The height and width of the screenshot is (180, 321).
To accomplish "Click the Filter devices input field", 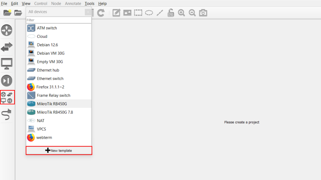I will click(59, 20).
